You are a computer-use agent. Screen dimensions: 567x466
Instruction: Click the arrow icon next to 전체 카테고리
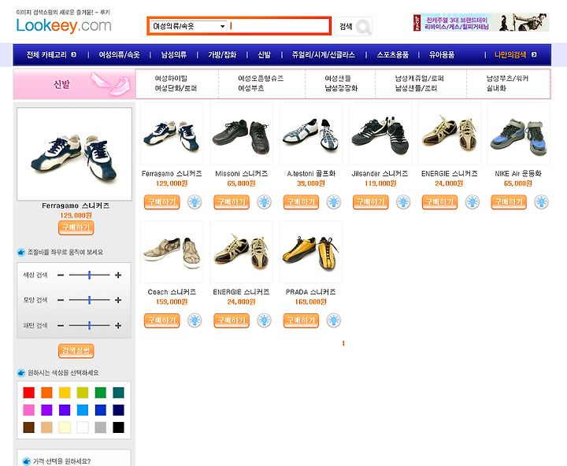click(x=74, y=54)
